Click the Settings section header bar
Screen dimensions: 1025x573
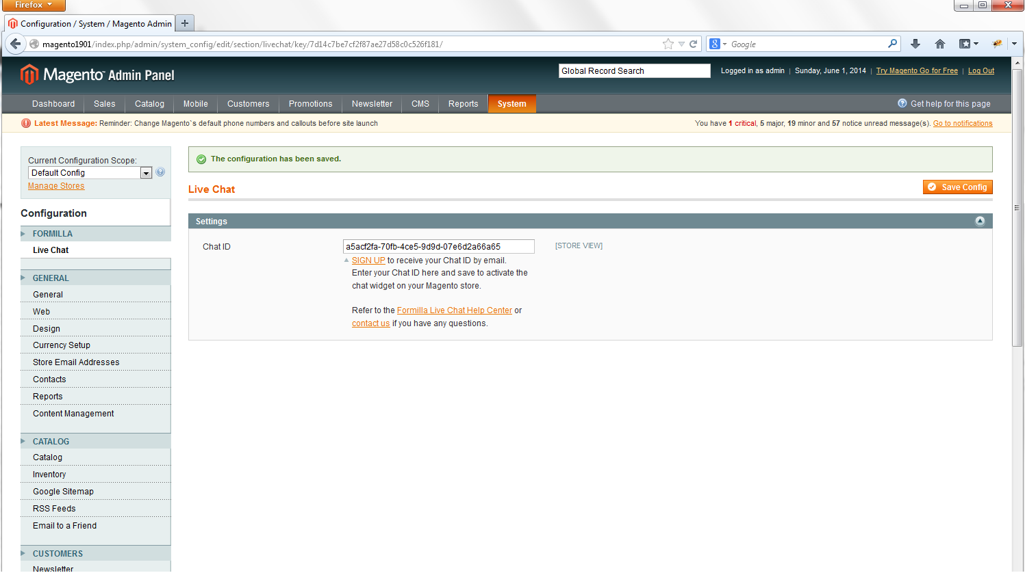tap(590, 221)
